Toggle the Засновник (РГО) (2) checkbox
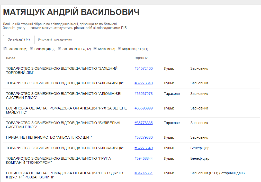This screenshot has height=182, width=261. click(x=60, y=48)
